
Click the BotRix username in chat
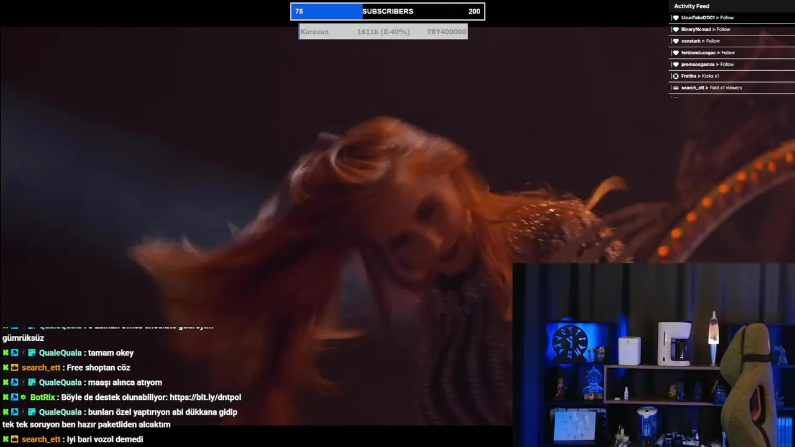pos(42,397)
